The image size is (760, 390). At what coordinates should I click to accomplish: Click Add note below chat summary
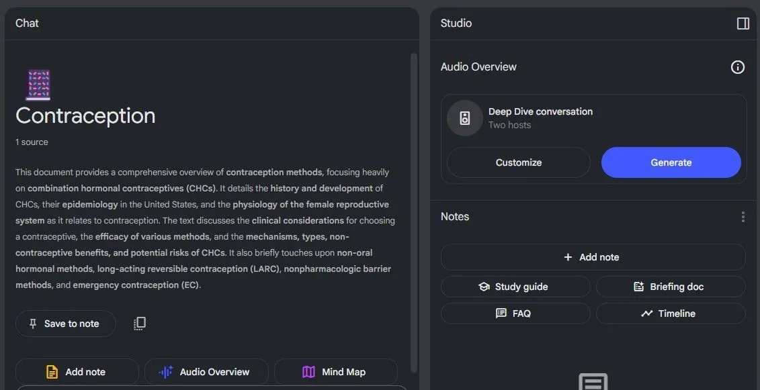[77, 372]
